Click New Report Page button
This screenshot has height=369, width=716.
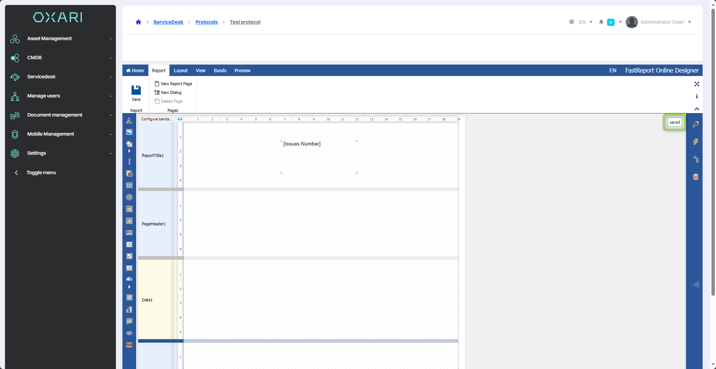pyautogui.click(x=173, y=84)
